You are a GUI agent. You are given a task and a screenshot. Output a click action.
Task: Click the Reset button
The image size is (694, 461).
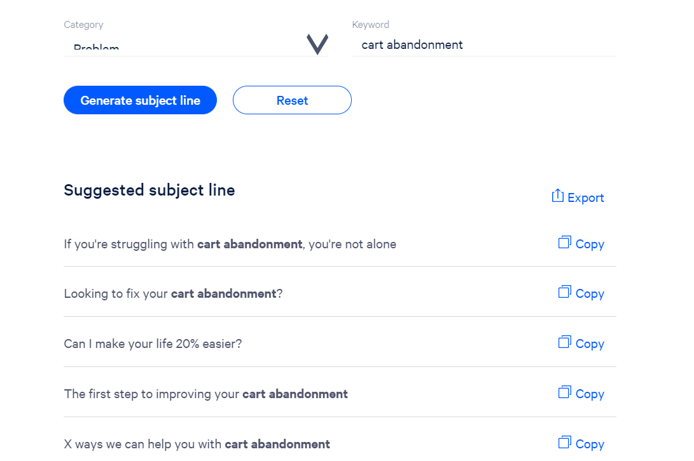point(292,100)
